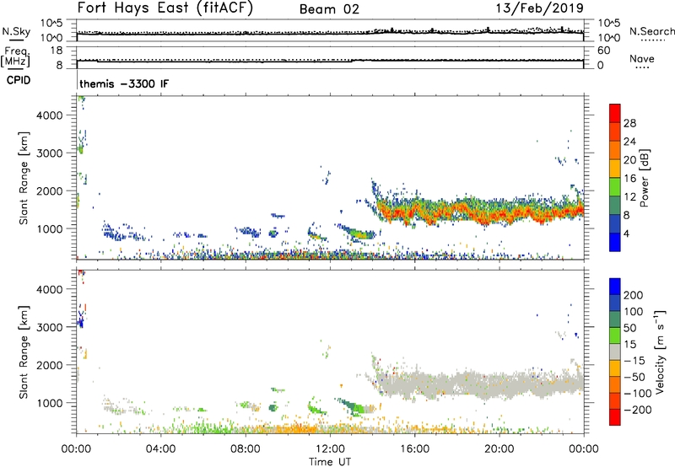Click the power panel's 2000 km tick
This screenshot has width=675, height=467.
tap(50, 191)
